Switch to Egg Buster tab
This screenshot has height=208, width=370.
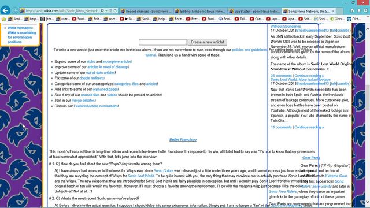255,11
